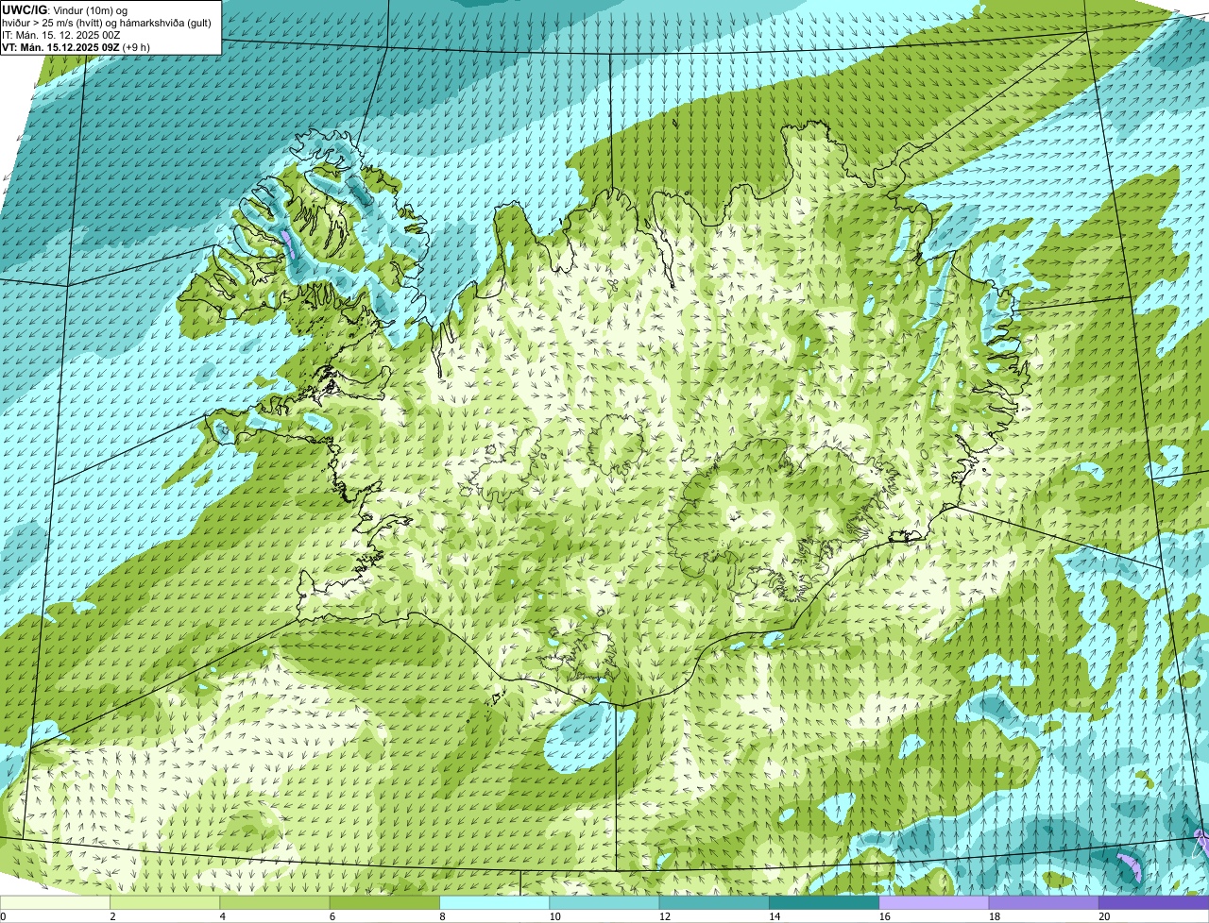Click the legend value label "0"
The image size is (1209, 923).
3,916
